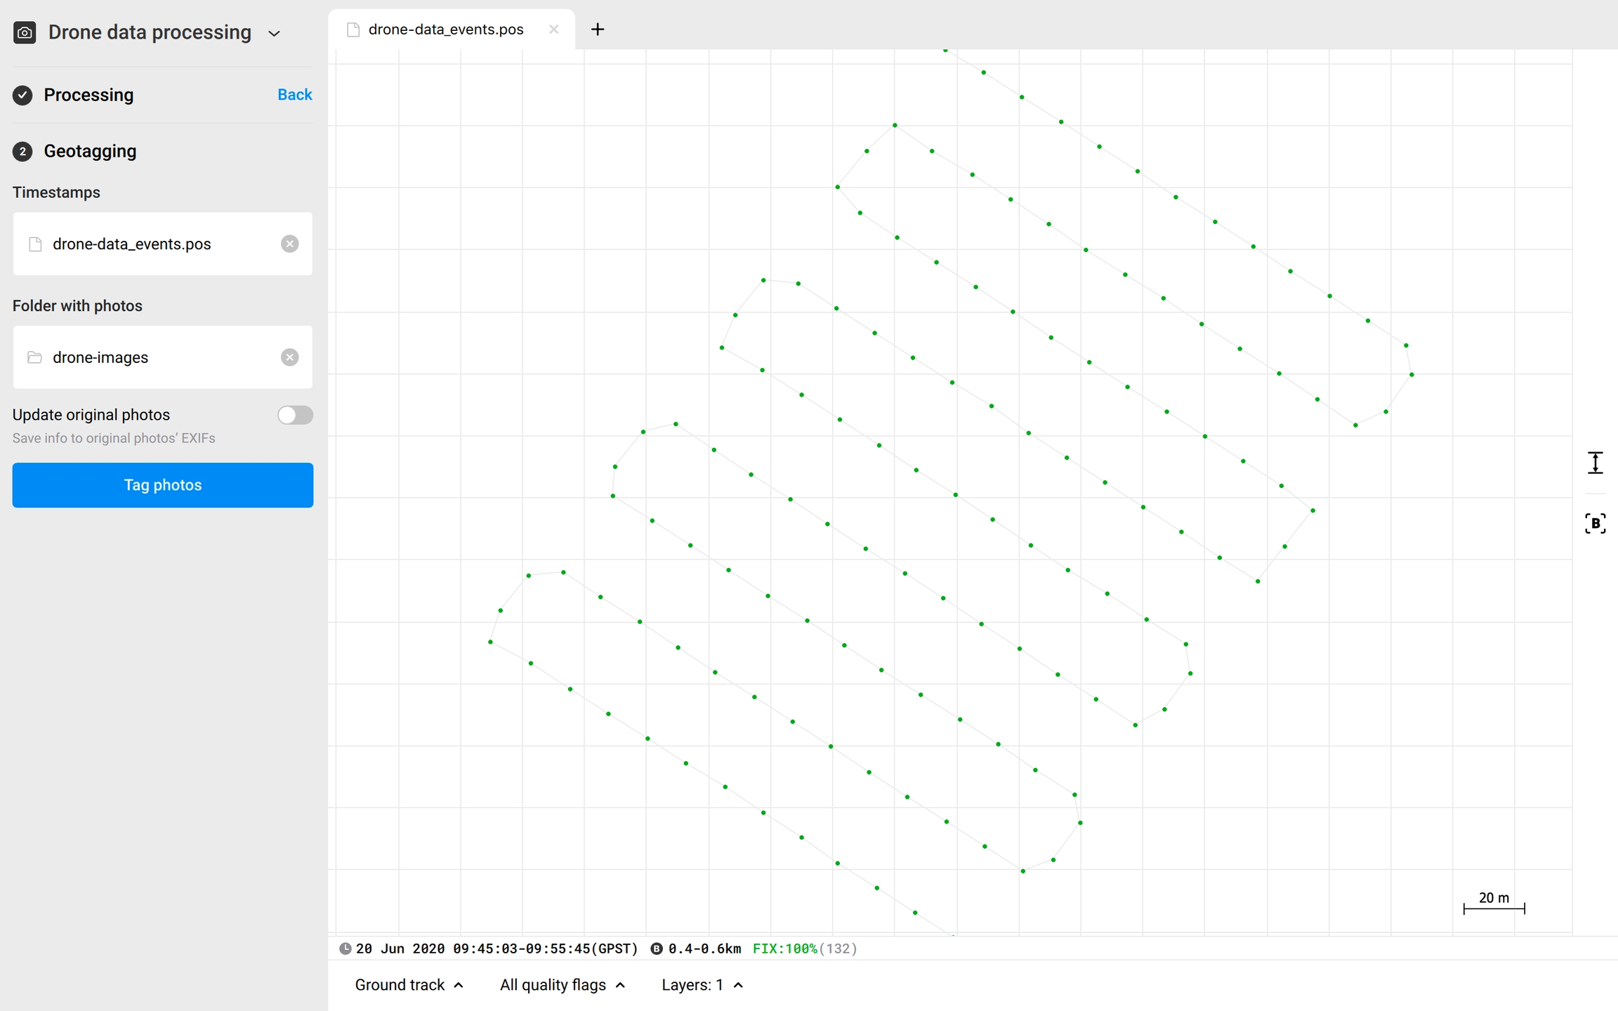Select the drone-data_events.pos tab
Screen dimensions: 1618x1011
445,29
